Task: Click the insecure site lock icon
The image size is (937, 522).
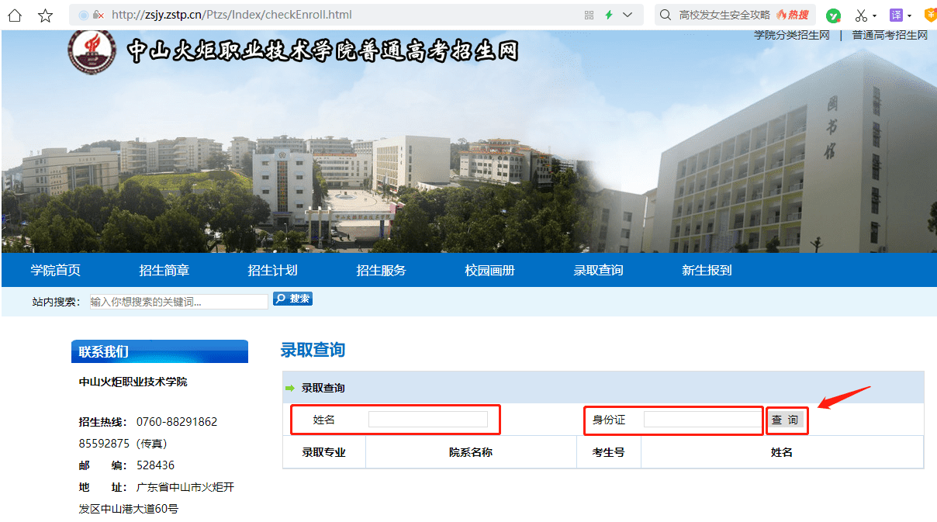Action: pyautogui.click(x=97, y=15)
